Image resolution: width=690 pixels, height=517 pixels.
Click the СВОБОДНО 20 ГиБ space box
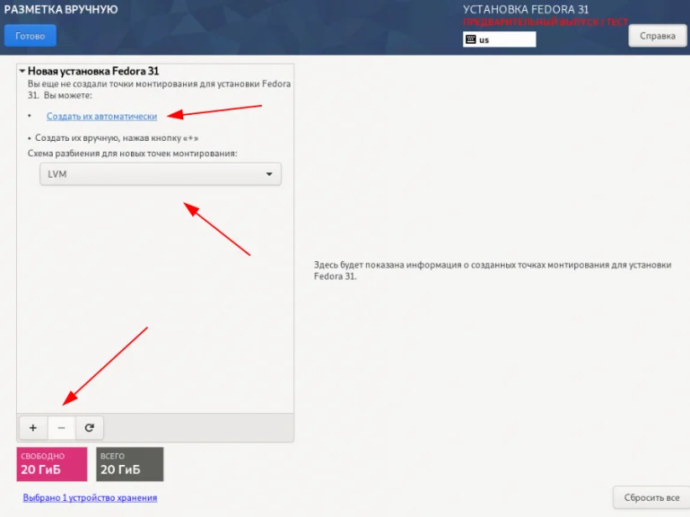point(52,464)
